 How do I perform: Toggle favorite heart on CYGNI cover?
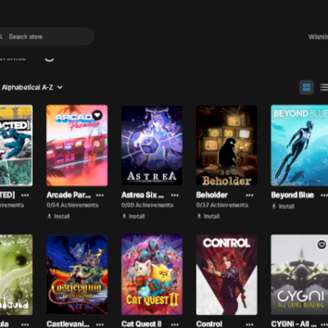coord(321,244)
